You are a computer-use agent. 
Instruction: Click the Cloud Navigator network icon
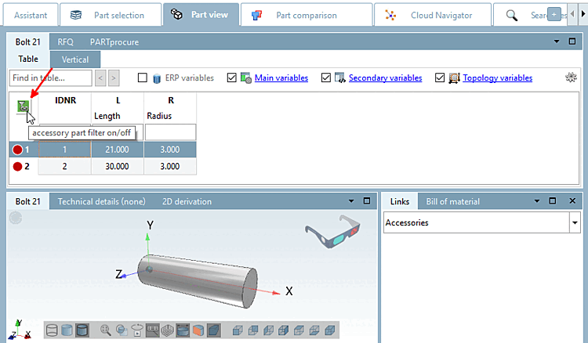[390, 15]
